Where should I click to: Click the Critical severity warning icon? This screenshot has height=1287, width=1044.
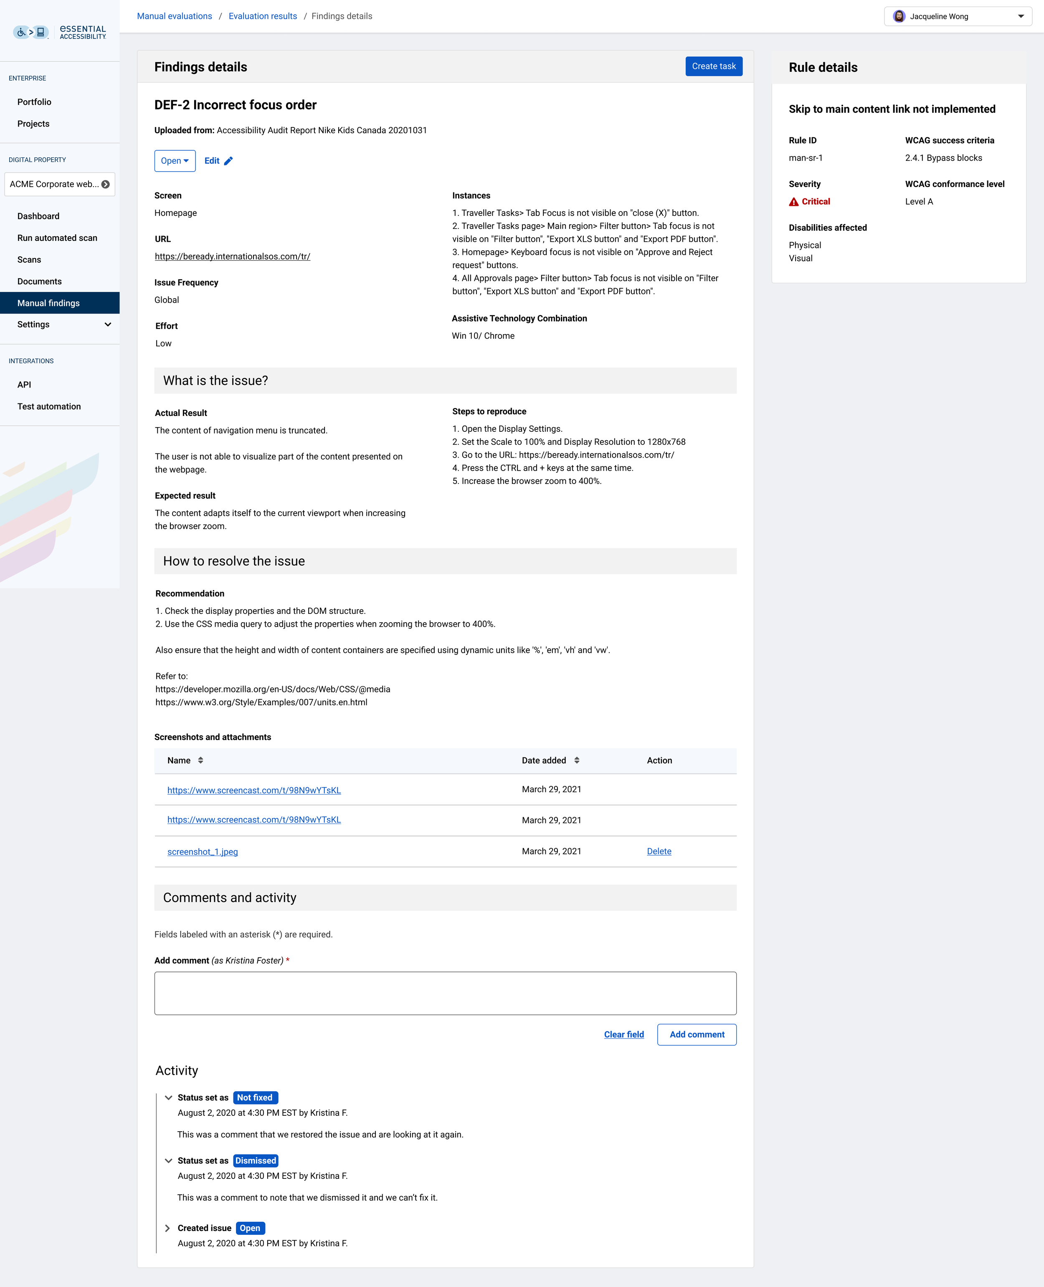pos(794,201)
